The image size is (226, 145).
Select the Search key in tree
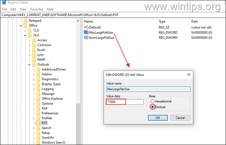pos(46,128)
